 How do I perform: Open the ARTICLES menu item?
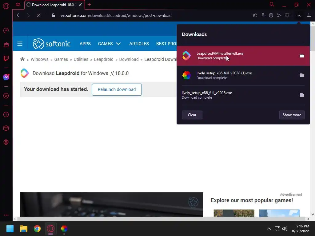[139, 44]
